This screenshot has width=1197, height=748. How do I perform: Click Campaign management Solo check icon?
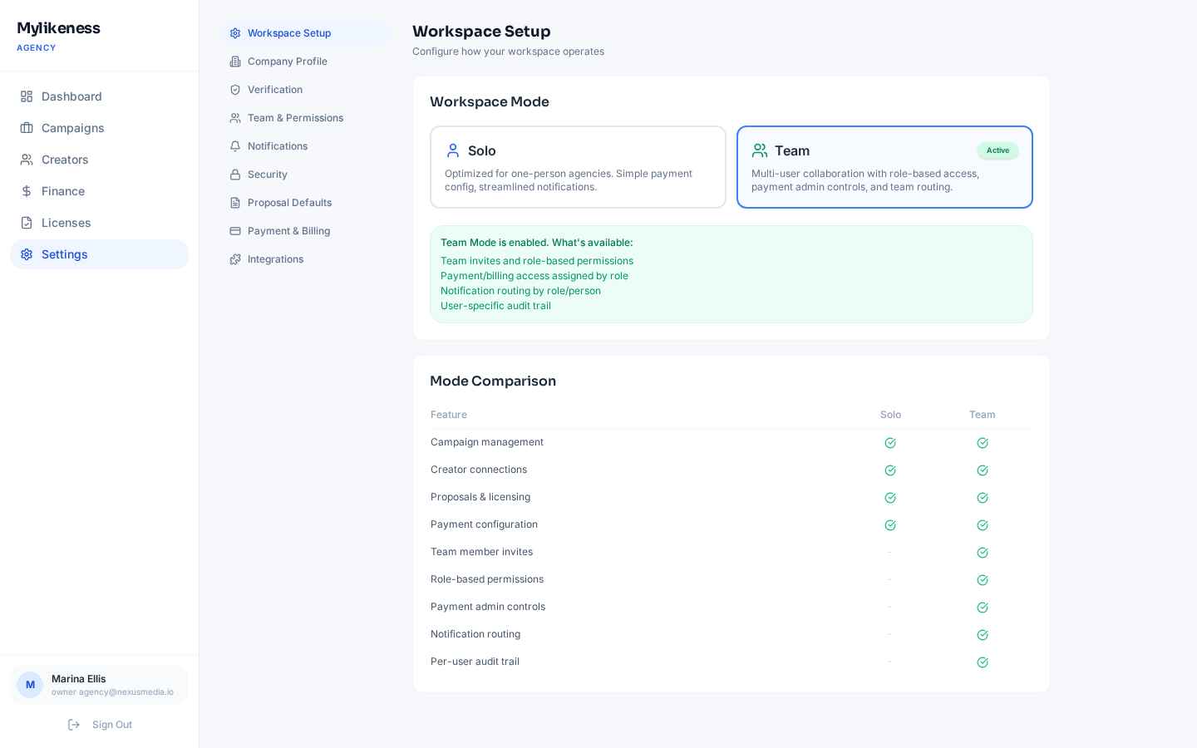pos(890,443)
